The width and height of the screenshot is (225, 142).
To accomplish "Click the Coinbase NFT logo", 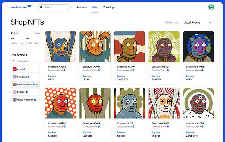I will click(20, 7).
